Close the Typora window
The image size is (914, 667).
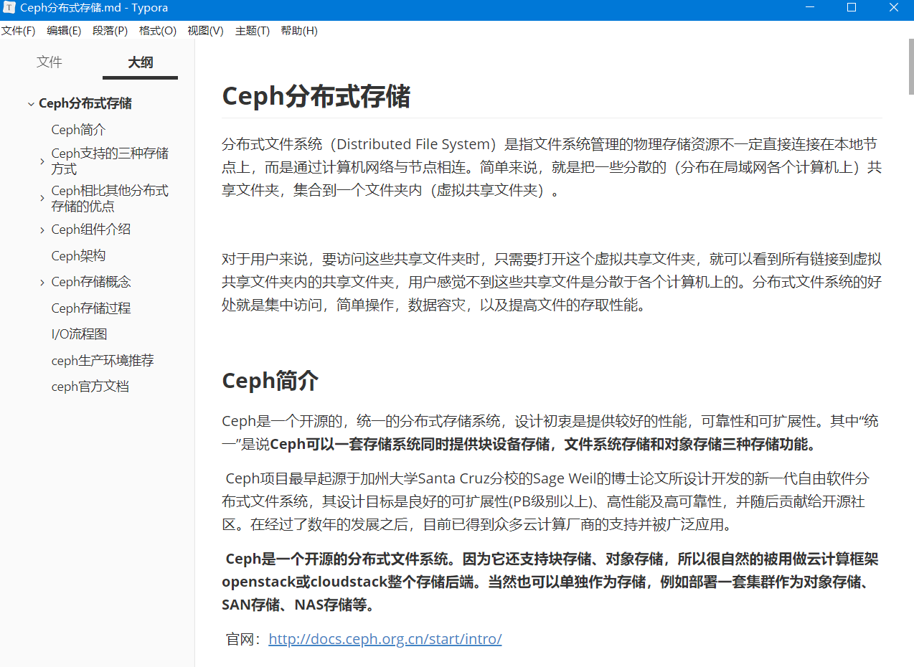coord(894,8)
